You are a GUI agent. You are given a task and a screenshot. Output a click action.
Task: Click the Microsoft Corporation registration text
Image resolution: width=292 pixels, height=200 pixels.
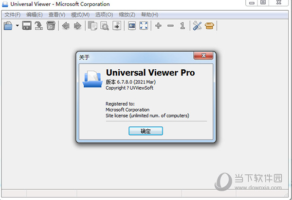128,110
